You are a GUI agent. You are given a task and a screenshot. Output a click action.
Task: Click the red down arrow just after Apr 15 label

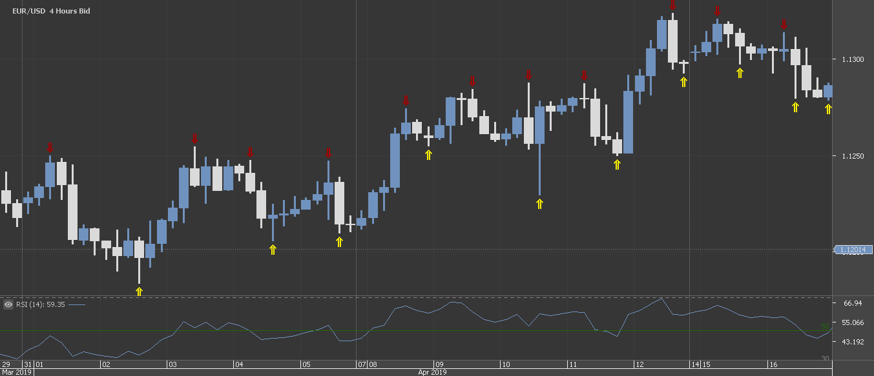717,11
